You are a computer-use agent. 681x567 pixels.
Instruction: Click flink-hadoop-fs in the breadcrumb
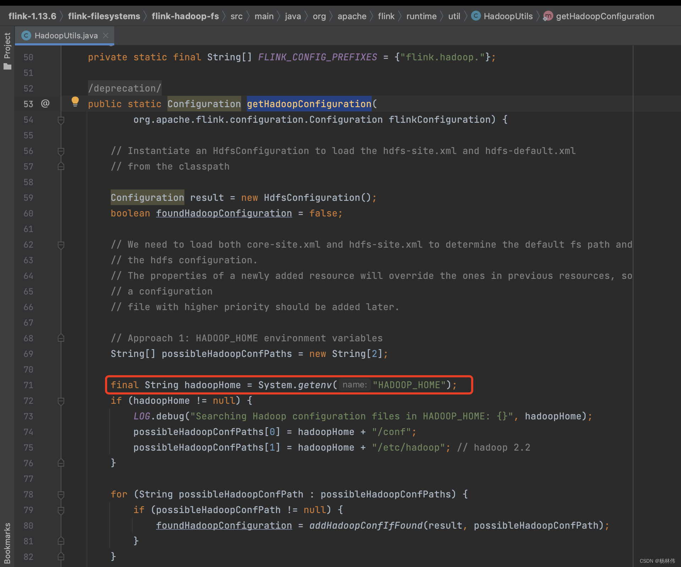185,16
